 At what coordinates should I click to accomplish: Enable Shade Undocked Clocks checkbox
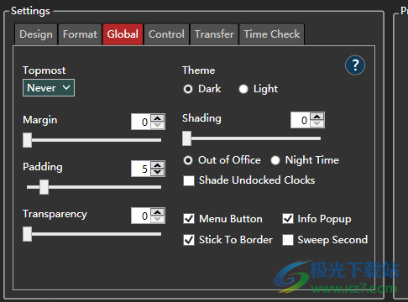pyautogui.click(x=189, y=180)
